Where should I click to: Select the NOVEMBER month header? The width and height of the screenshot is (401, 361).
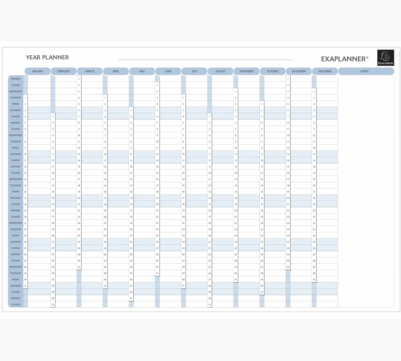click(299, 71)
